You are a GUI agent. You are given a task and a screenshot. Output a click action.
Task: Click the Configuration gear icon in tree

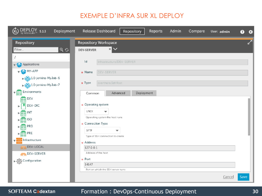[x=19, y=161]
